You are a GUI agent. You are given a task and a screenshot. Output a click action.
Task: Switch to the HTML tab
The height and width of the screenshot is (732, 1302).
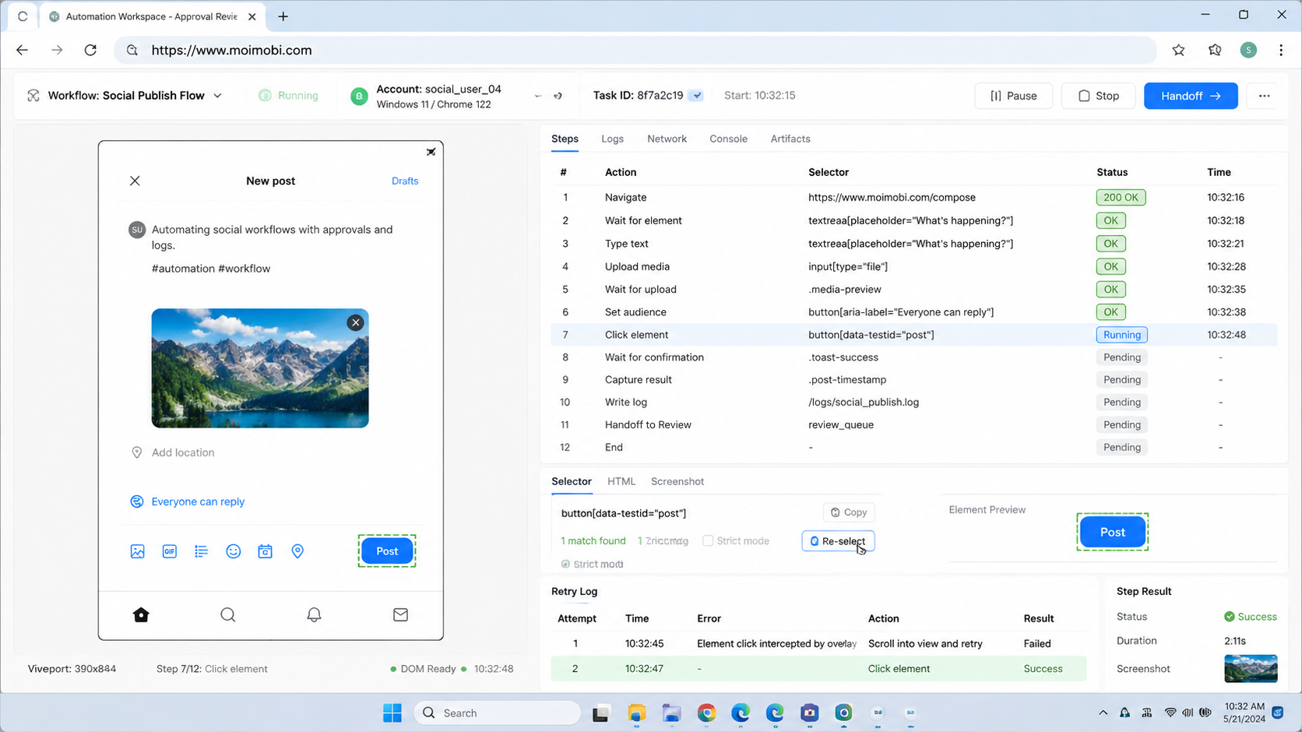click(x=621, y=481)
